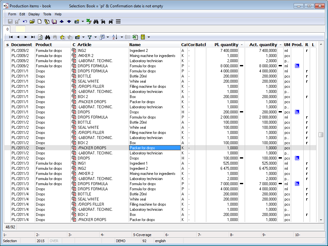This screenshot has height=246, width=328.
Task: Click the vertical scrollbar thumb
Action: coord(321,135)
